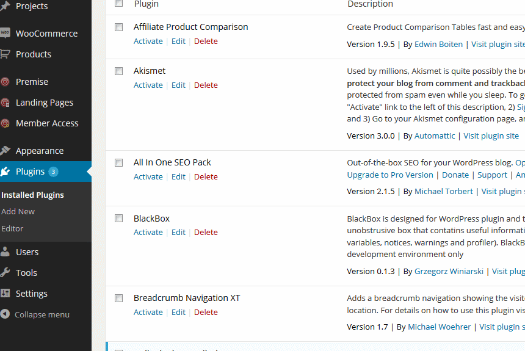The image size is (525, 351).
Task: Open the Appearance menu
Action: pos(40,151)
